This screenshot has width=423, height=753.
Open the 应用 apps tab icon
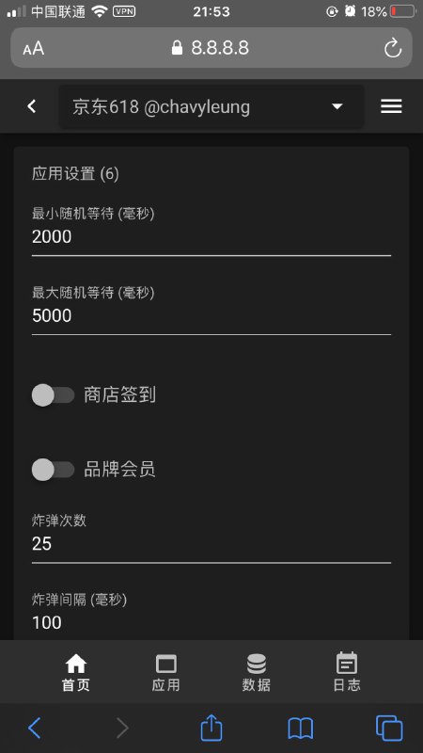pos(166,671)
